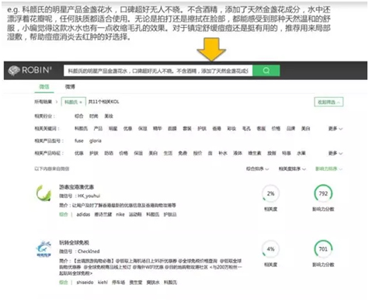This screenshot has height=302, width=369.
Task: Open the green leaf avatar of HK_youhui account
Action: [x=44, y=193]
